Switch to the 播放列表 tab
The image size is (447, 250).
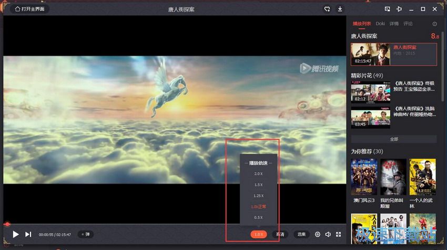tap(361, 24)
